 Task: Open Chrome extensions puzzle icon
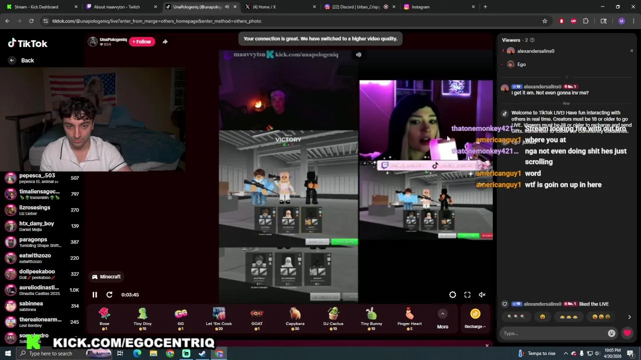pyautogui.click(x=585, y=21)
